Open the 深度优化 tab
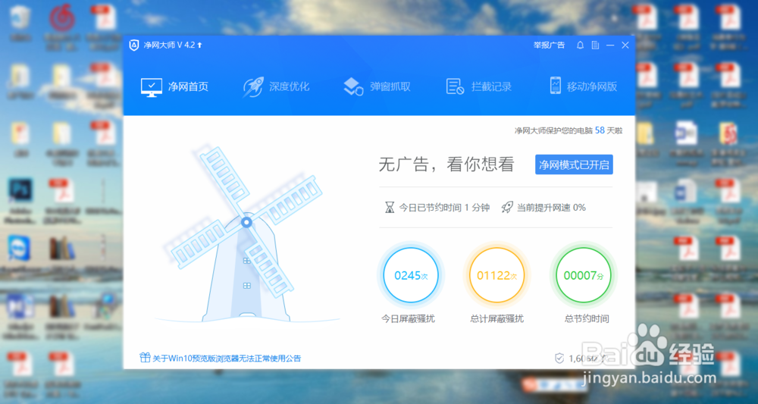The width and height of the screenshot is (758, 404). (x=276, y=87)
